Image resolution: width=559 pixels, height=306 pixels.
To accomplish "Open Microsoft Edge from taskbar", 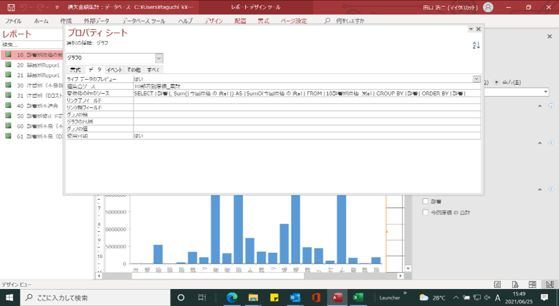I will click(x=232, y=297).
